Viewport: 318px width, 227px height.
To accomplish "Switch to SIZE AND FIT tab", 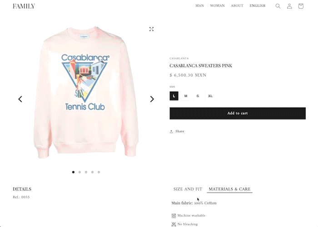I will coord(188,189).
